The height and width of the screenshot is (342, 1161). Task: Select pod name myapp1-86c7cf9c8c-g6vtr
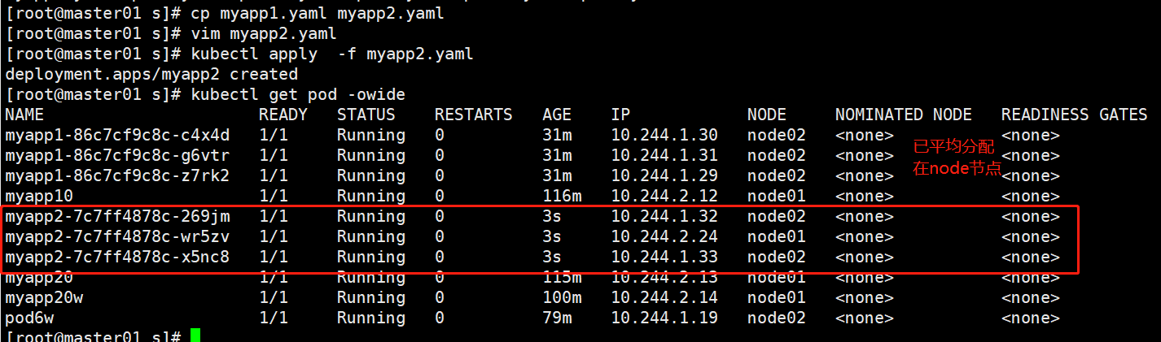(x=117, y=156)
